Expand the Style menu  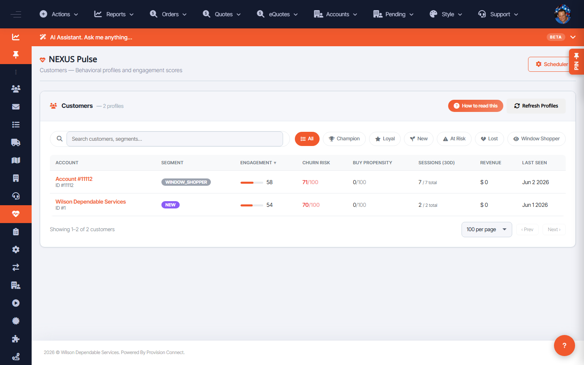pyautogui.click(x=446, y=14)
